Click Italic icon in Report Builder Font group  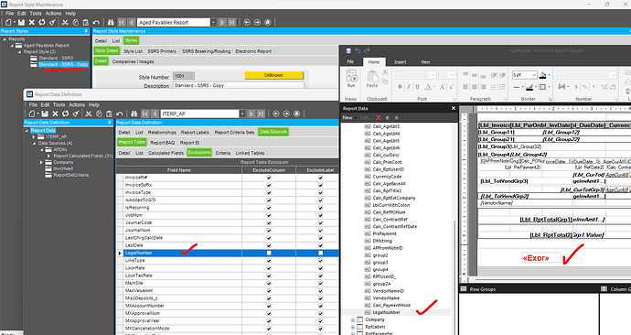409,87
